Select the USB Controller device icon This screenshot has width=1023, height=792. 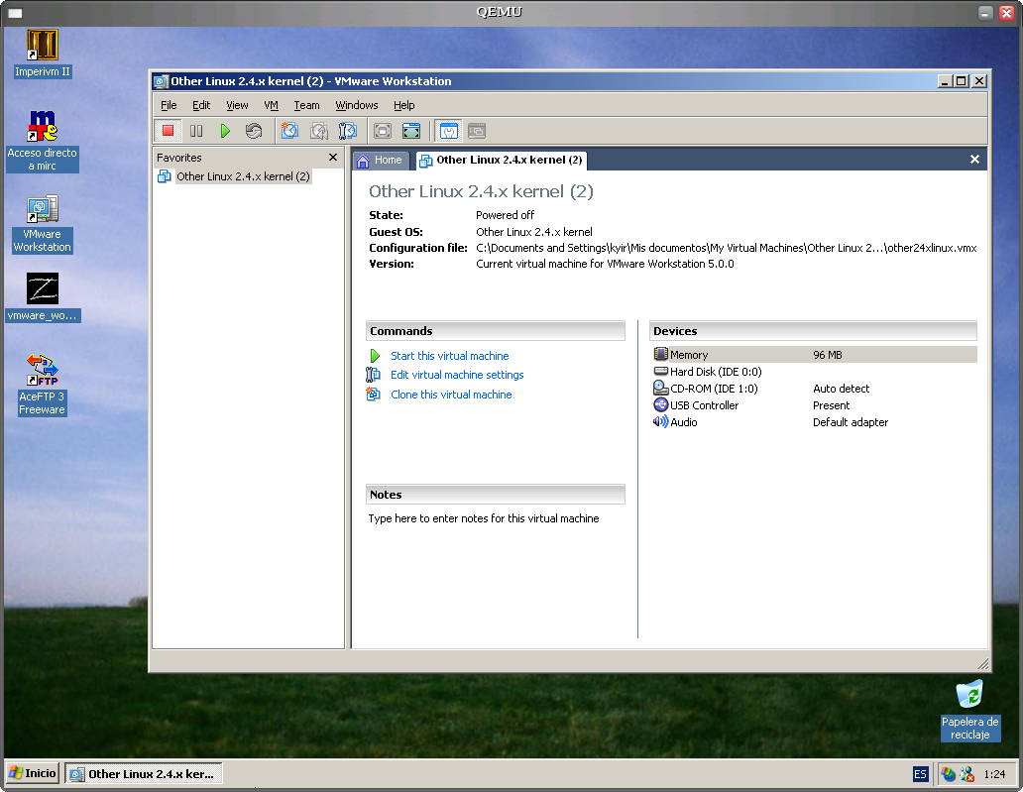[x=661, y=405]
